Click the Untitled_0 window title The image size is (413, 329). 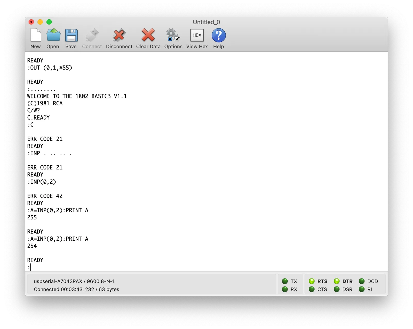pyautogui.click(x=206, y=22)
